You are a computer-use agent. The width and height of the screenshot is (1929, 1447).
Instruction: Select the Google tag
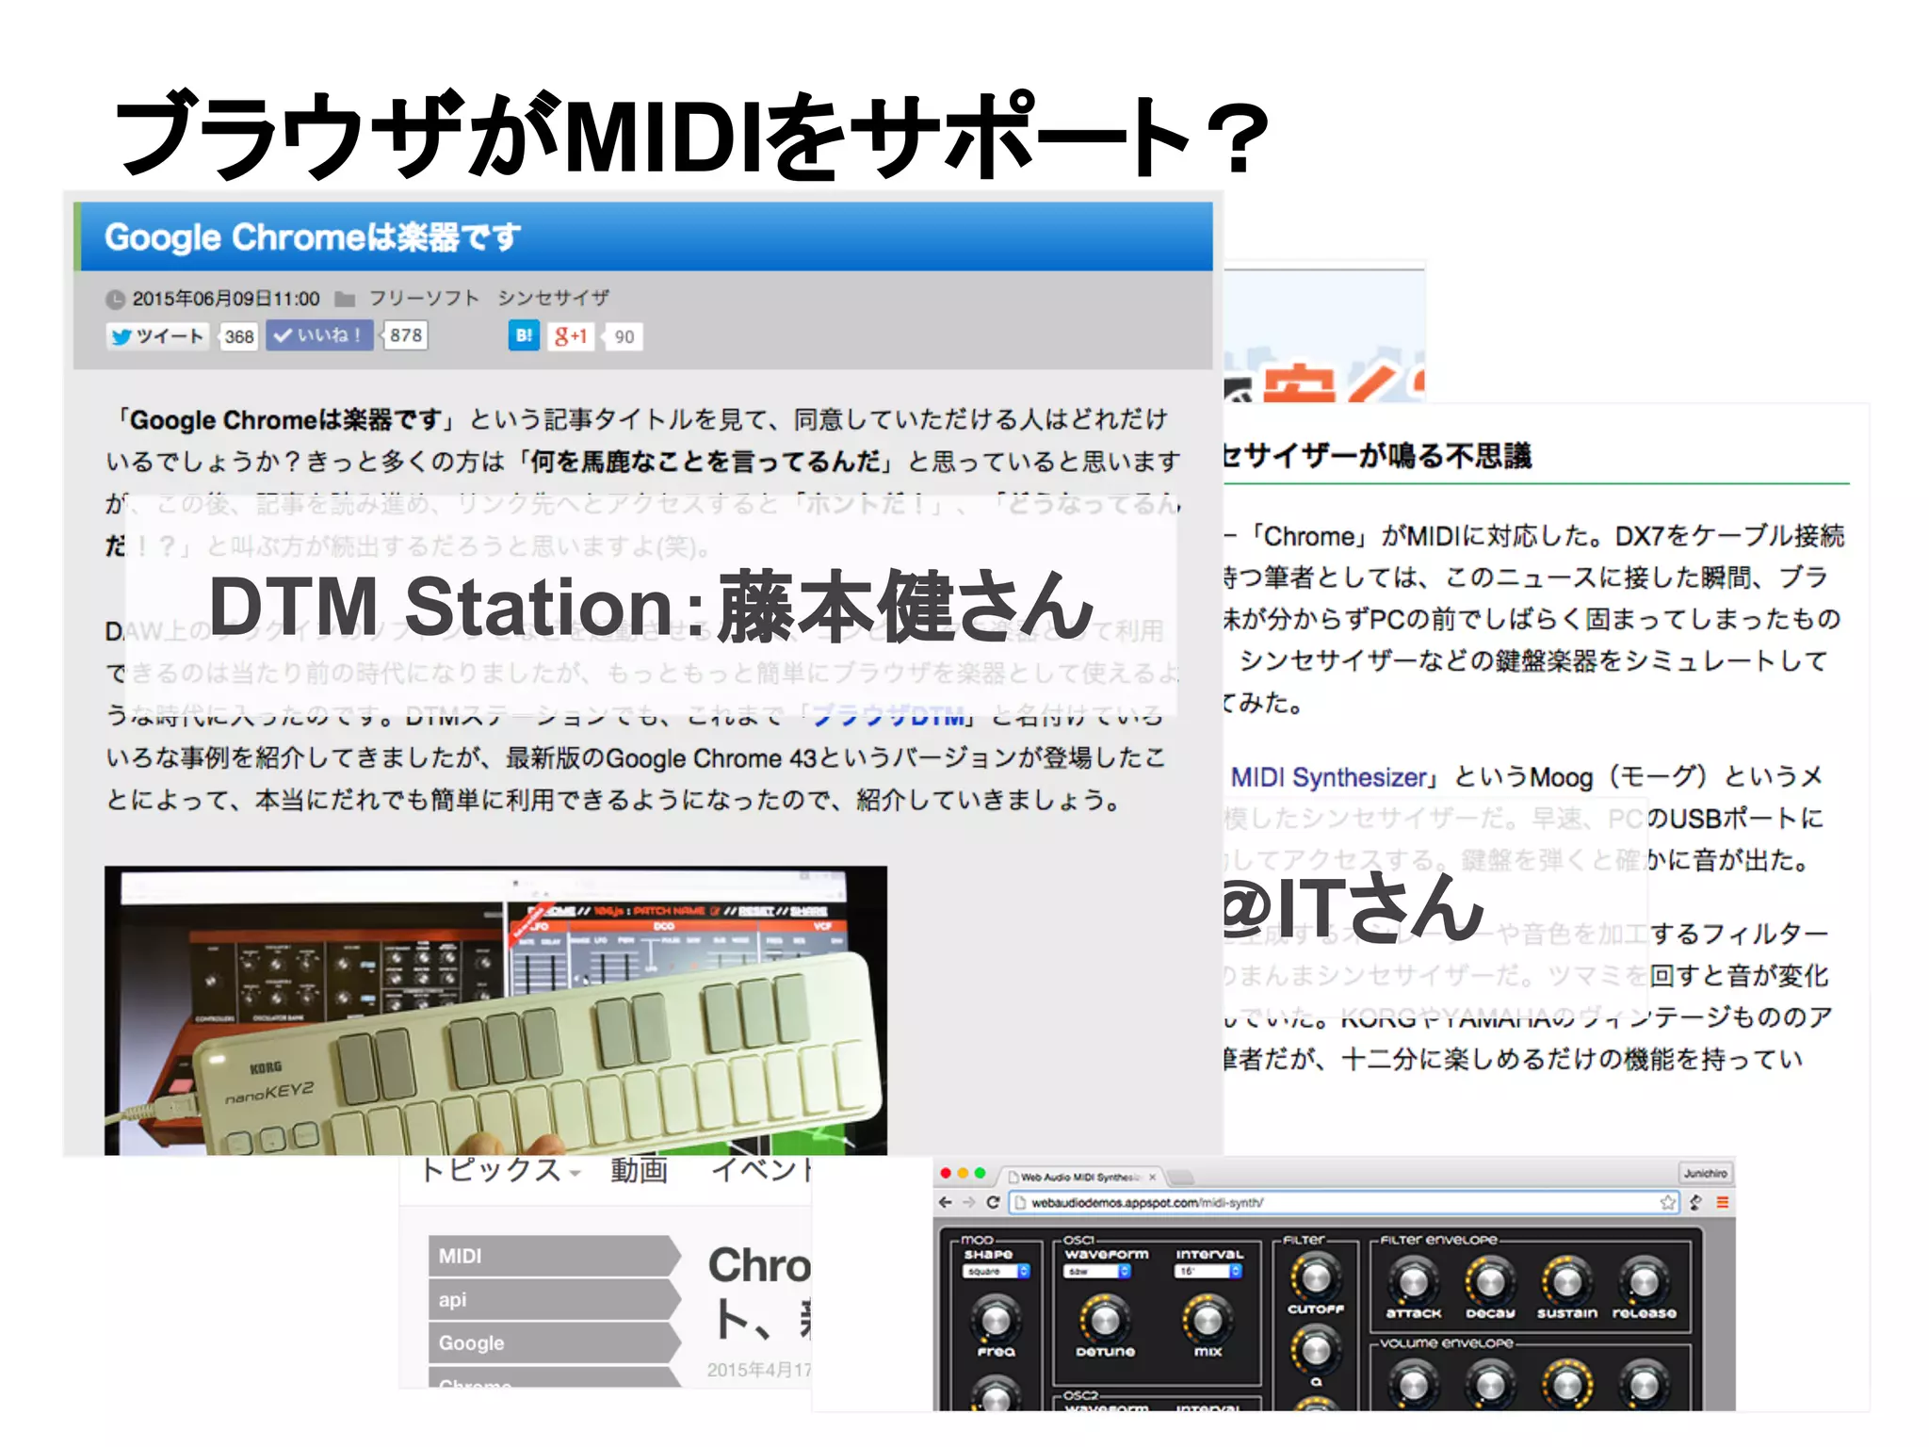click(554, 1342)
